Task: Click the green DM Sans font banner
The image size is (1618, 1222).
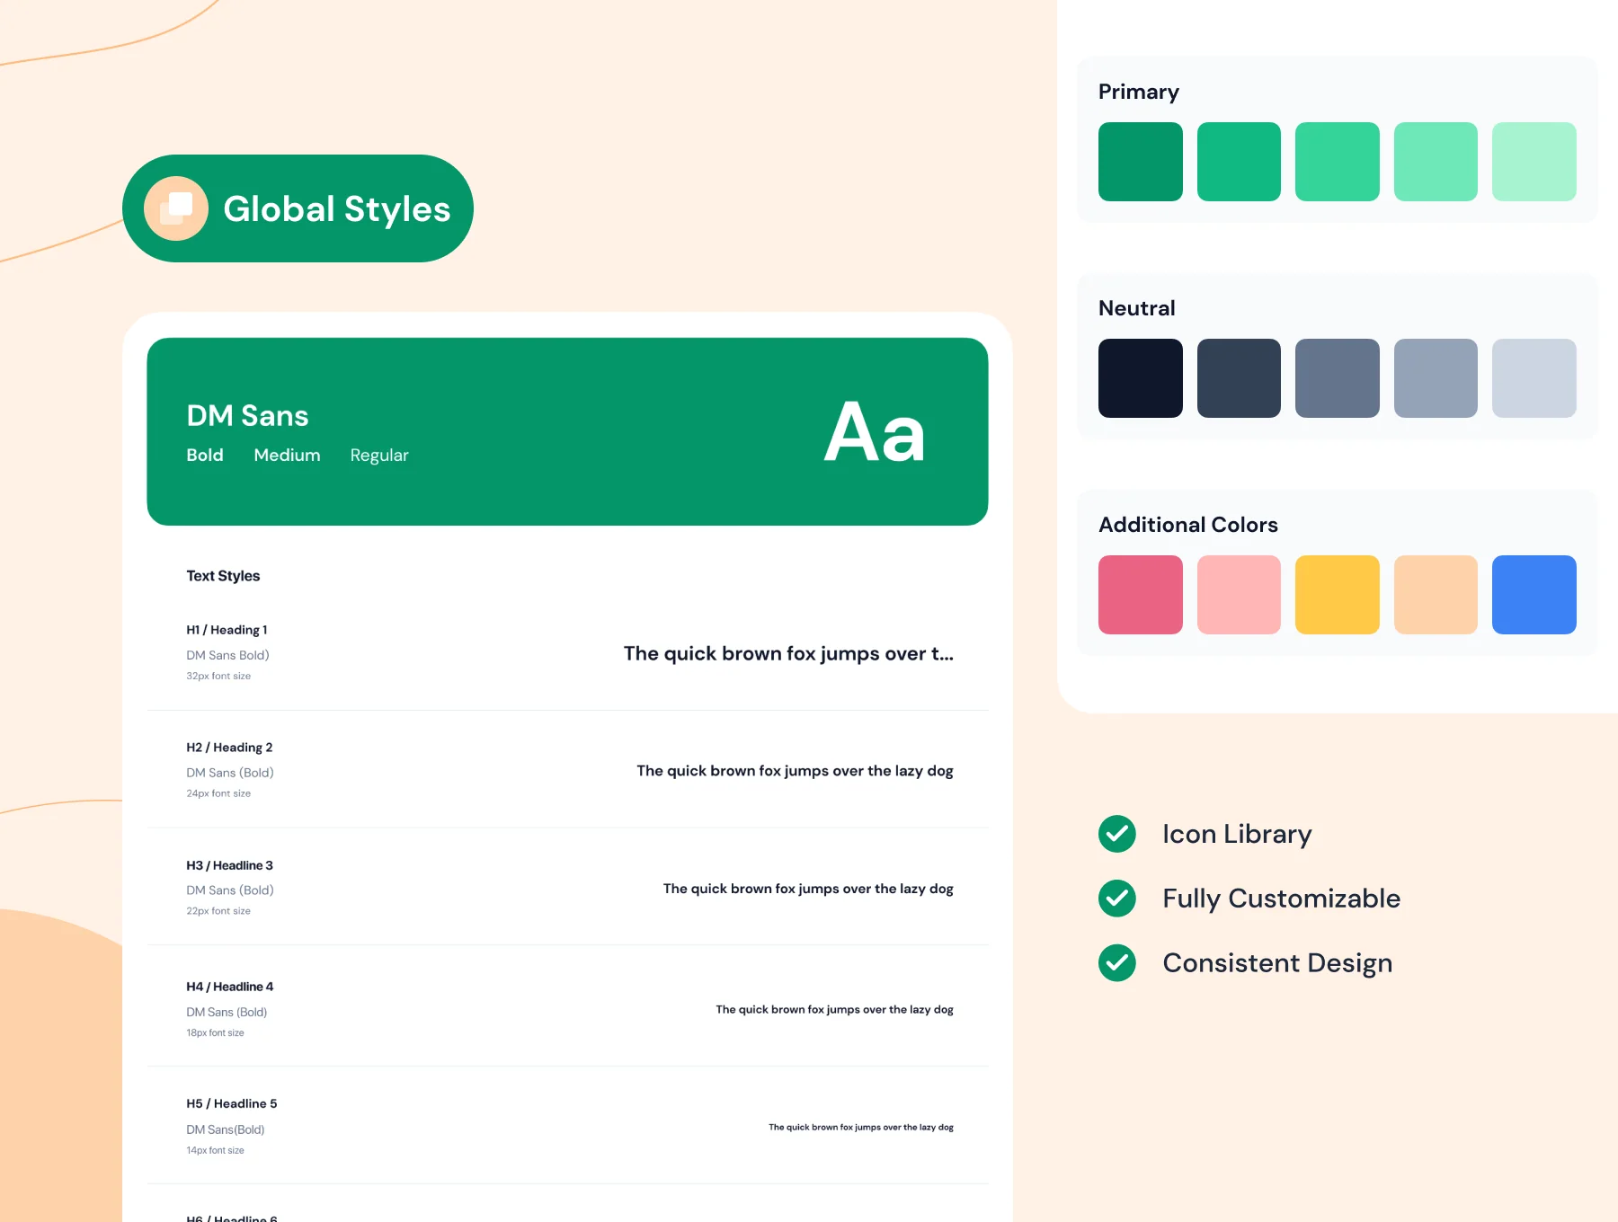Action: 567,431
